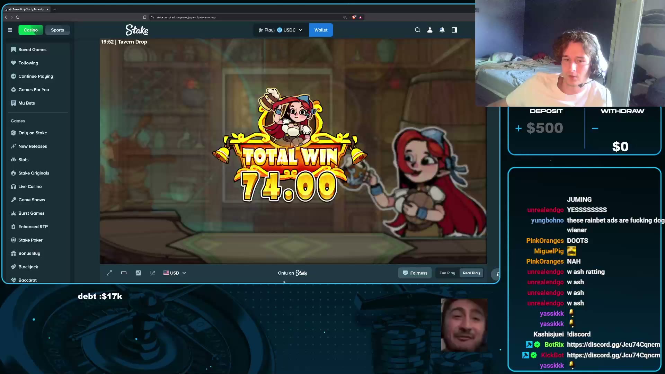This screenshot has height=374, width=665.
Task: Switch to Real Play mode
Action: pyautogui.click(x=471, y=273)
